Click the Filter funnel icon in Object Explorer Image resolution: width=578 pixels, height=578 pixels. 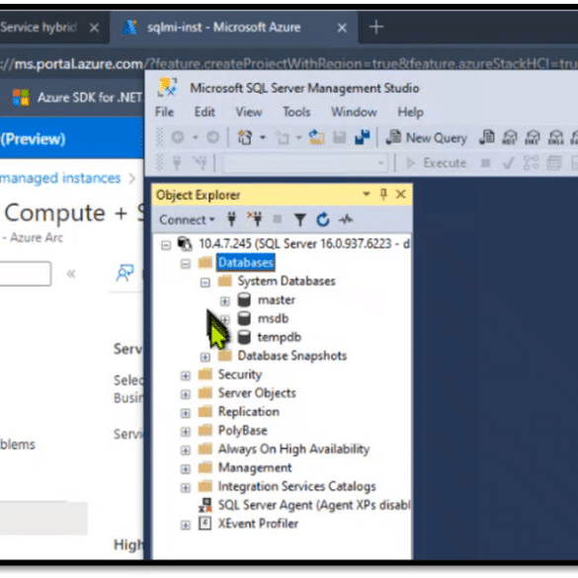(x=300, y=220)
